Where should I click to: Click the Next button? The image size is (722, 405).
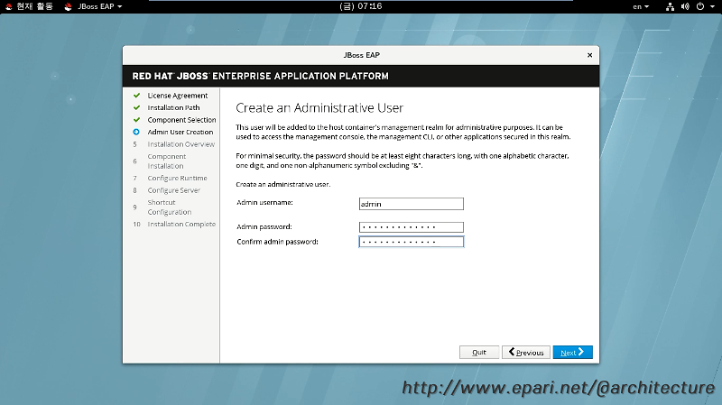pos(572,352)
